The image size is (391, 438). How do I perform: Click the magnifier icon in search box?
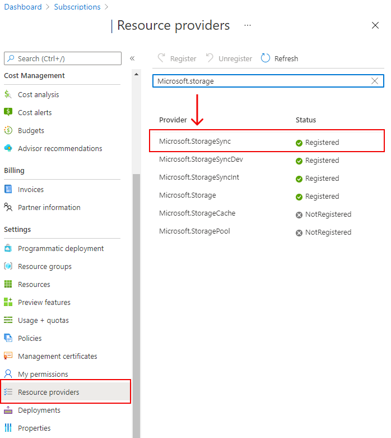pyautogui.click(x=11, y=58)
